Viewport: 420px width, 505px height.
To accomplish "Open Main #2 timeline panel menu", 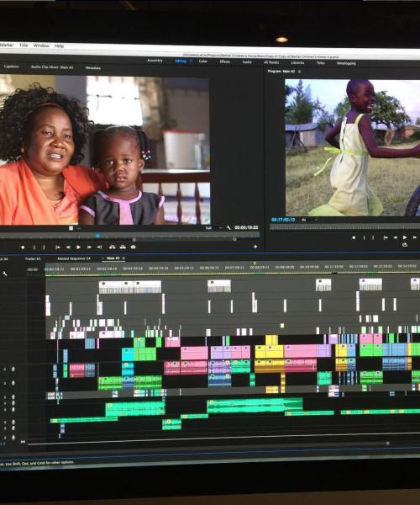I will [x=123, y=258].
